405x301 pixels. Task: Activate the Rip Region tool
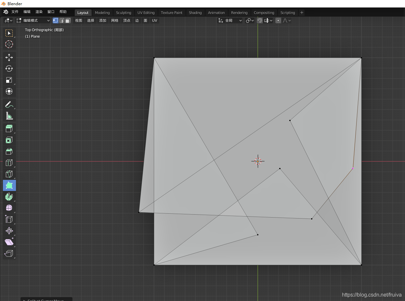pos(9,254)
